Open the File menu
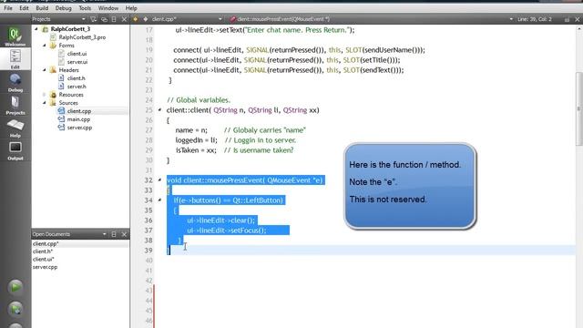 tap(8, 8)
